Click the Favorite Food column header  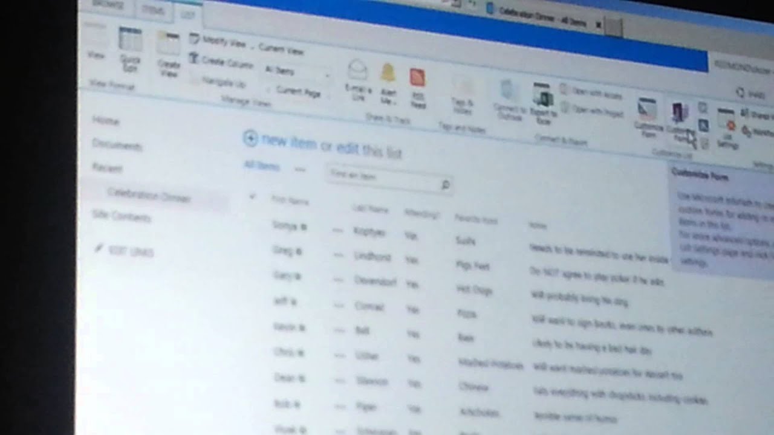[x=476, y=221]
